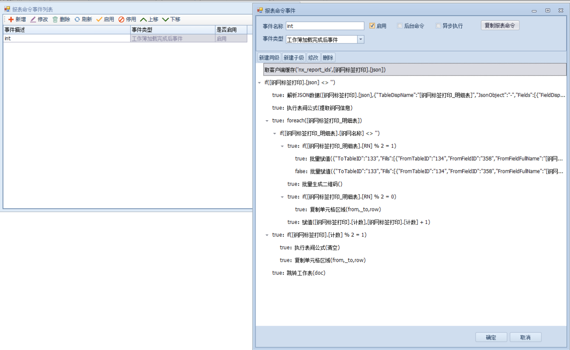
Task: Click the 新增 plus icon in toolbar
Action: (11, 20)
